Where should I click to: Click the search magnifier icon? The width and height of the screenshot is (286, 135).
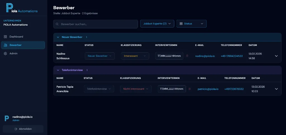click(57, 24)
